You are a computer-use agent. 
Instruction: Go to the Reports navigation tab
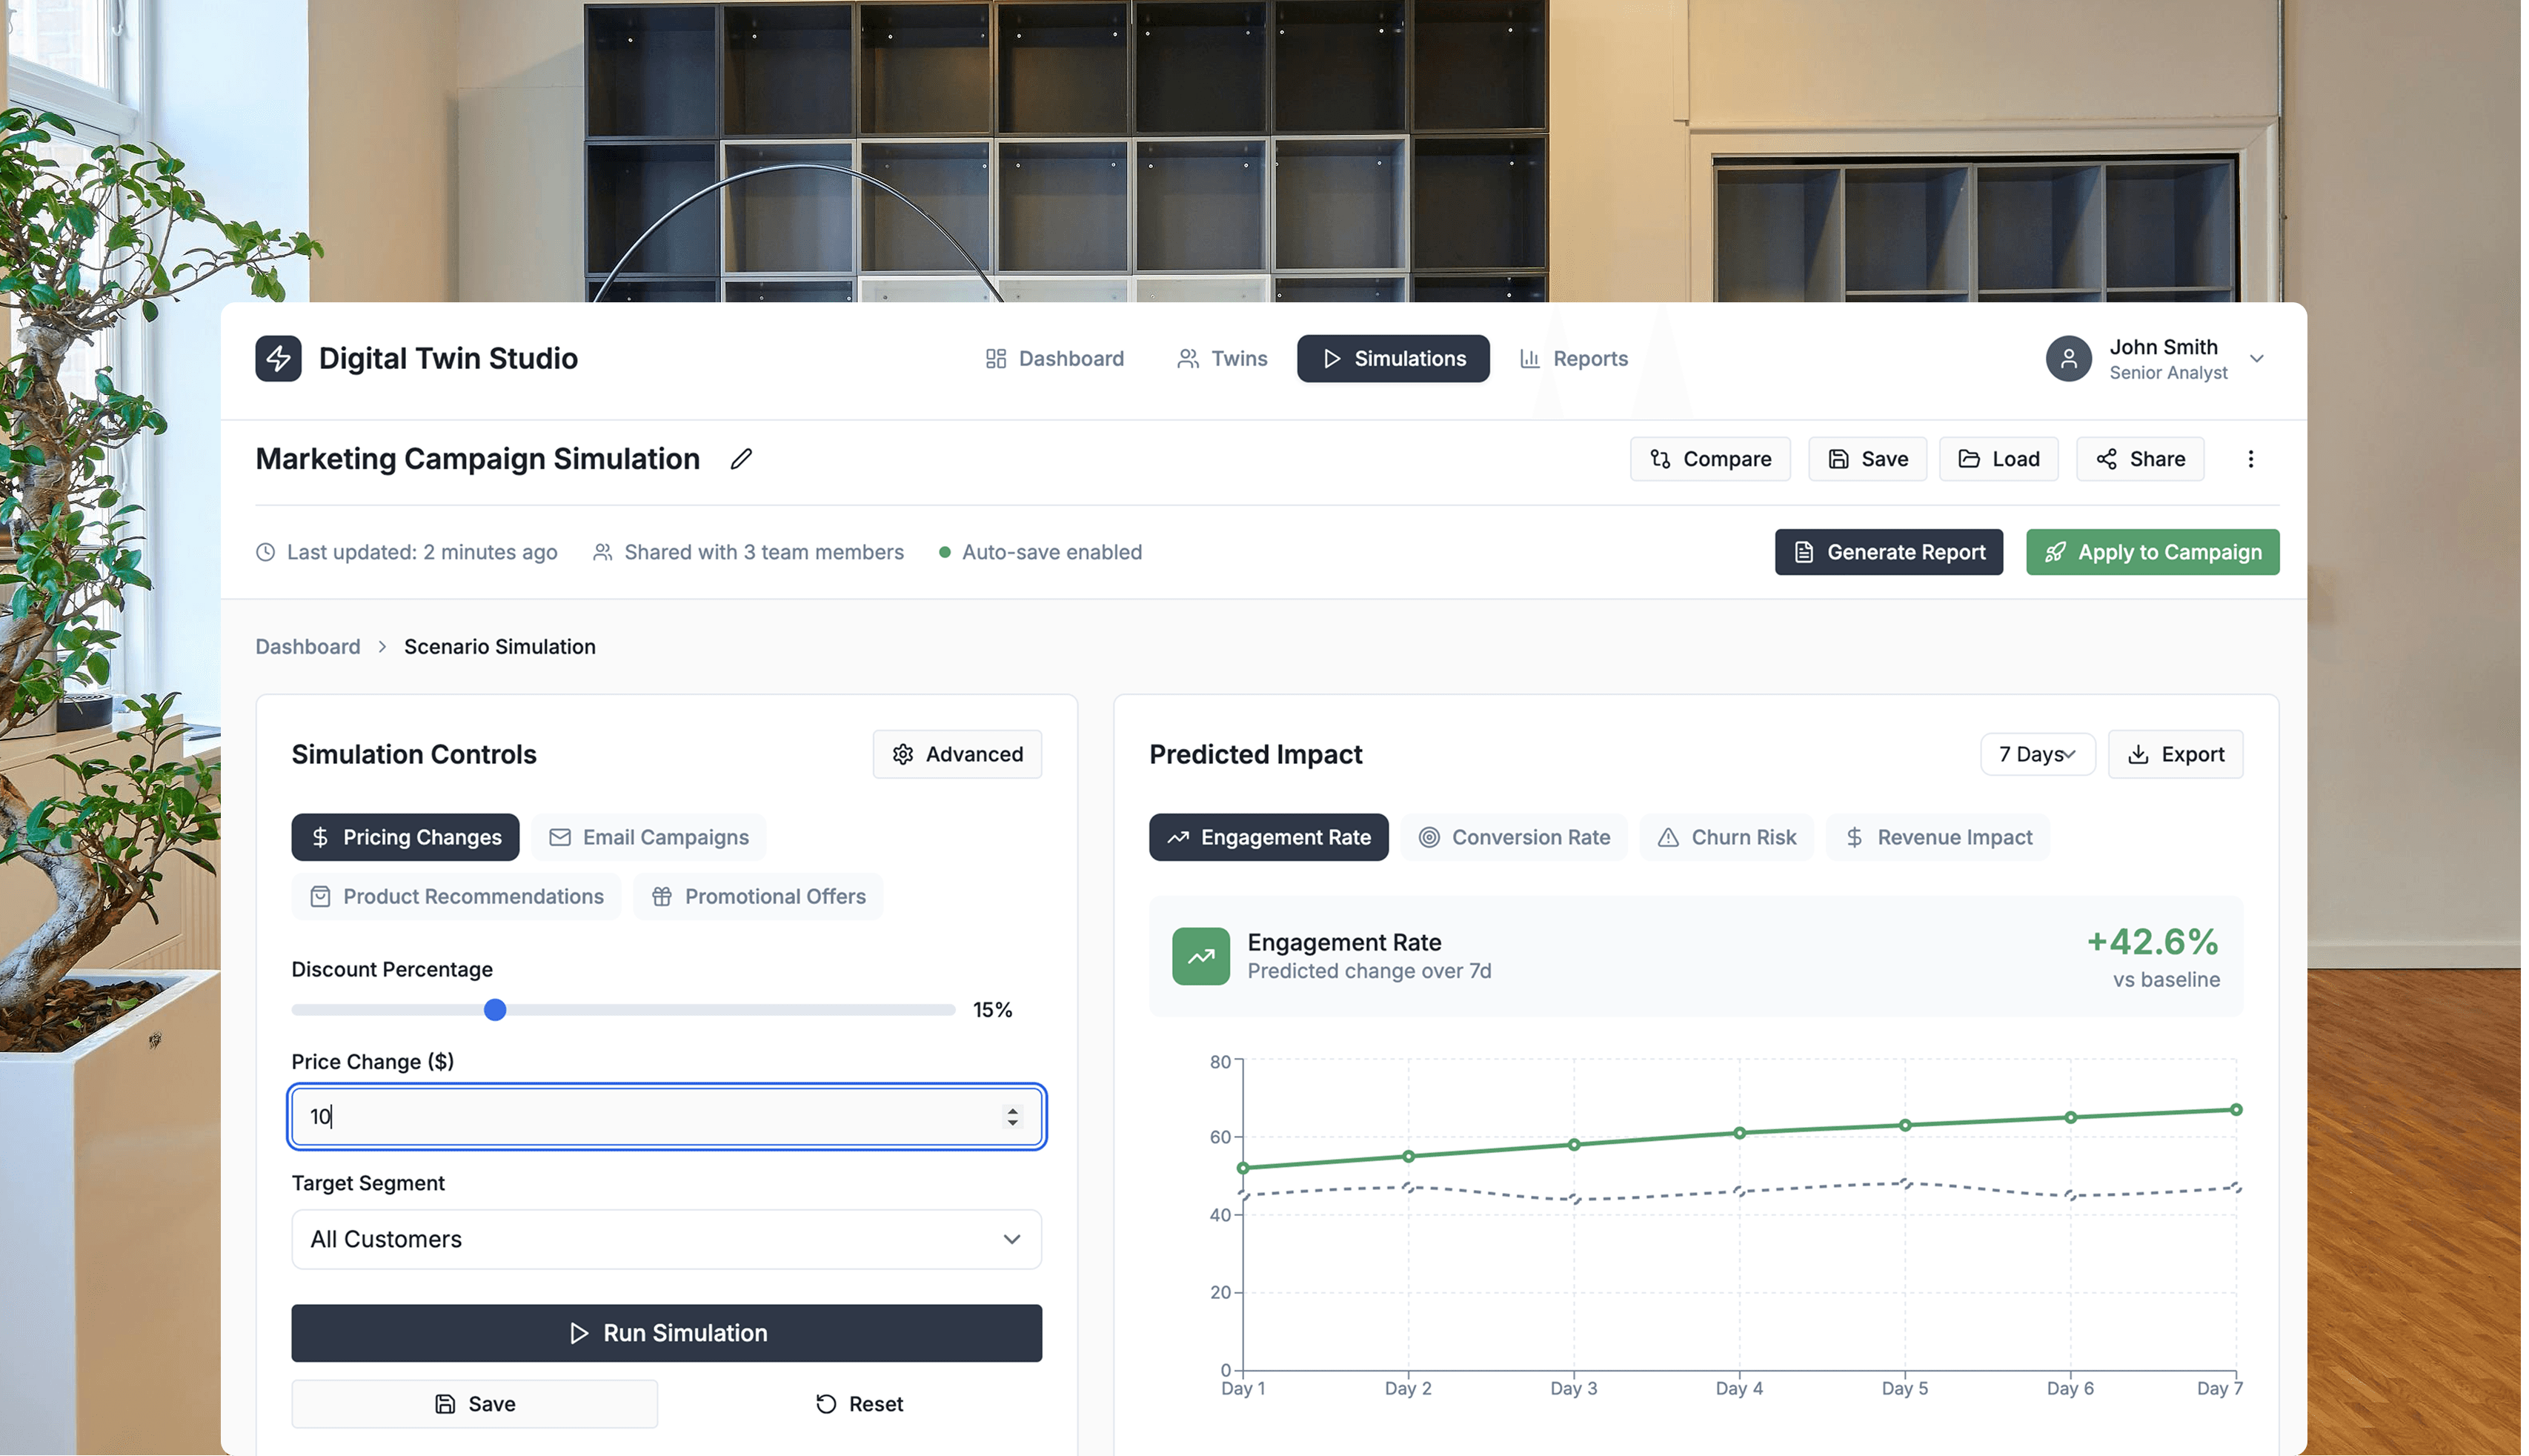[x=1573, y=358]
